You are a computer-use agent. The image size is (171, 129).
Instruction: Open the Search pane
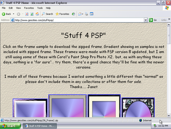[x=47, y=14]
